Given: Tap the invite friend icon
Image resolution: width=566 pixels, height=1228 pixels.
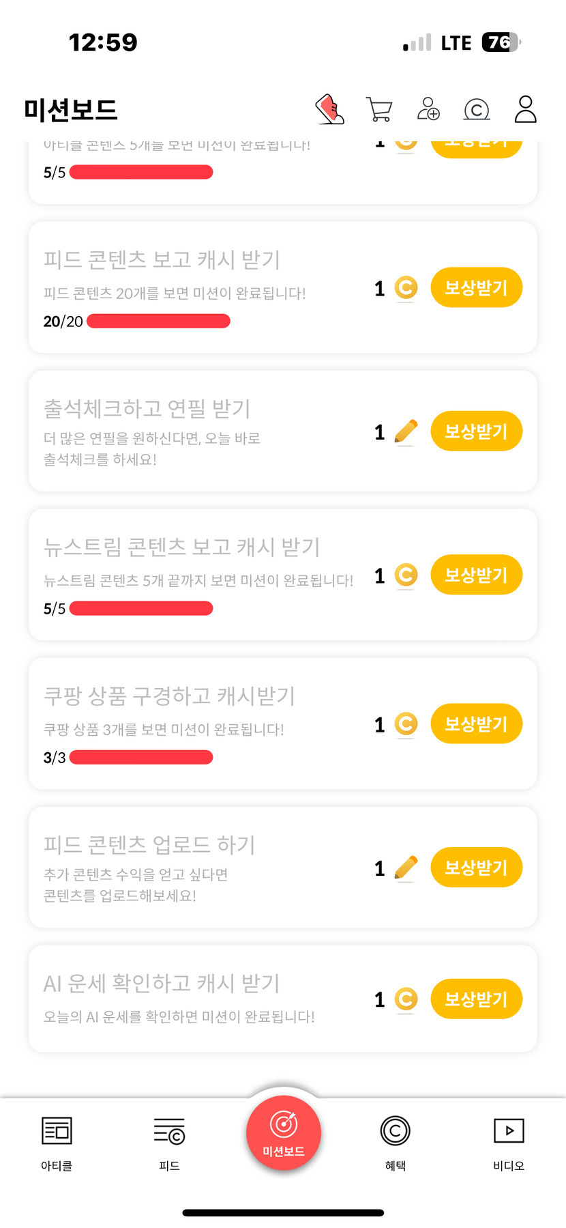Looking at the screenshot, I should click(x=428, y=109).
